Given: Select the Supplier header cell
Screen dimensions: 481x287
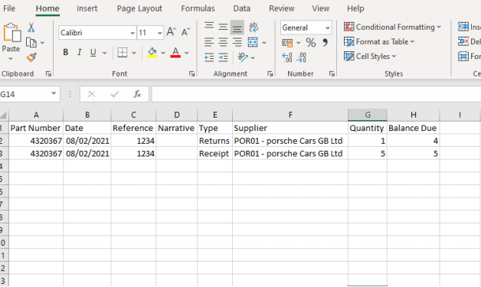Looking at the screenshot, I should 290,128.
